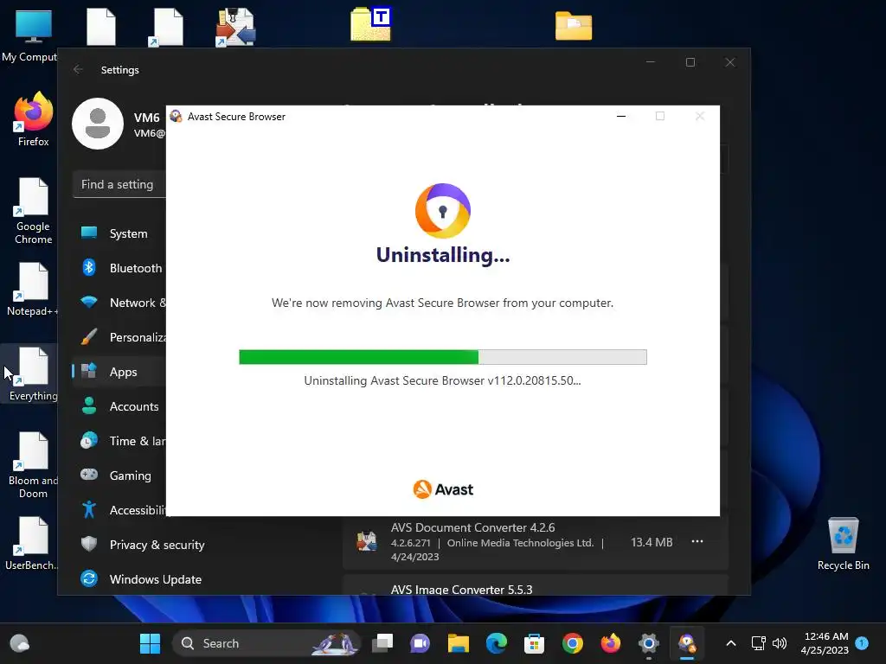This screenshot has width=886, height=664.
Task: Launch Firefox from the taskbar
Action: (x=610, y=643)
